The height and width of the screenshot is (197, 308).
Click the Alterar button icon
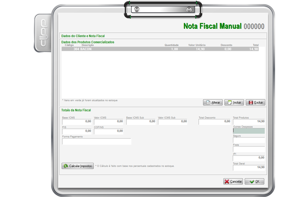click(x=208, y=103)
